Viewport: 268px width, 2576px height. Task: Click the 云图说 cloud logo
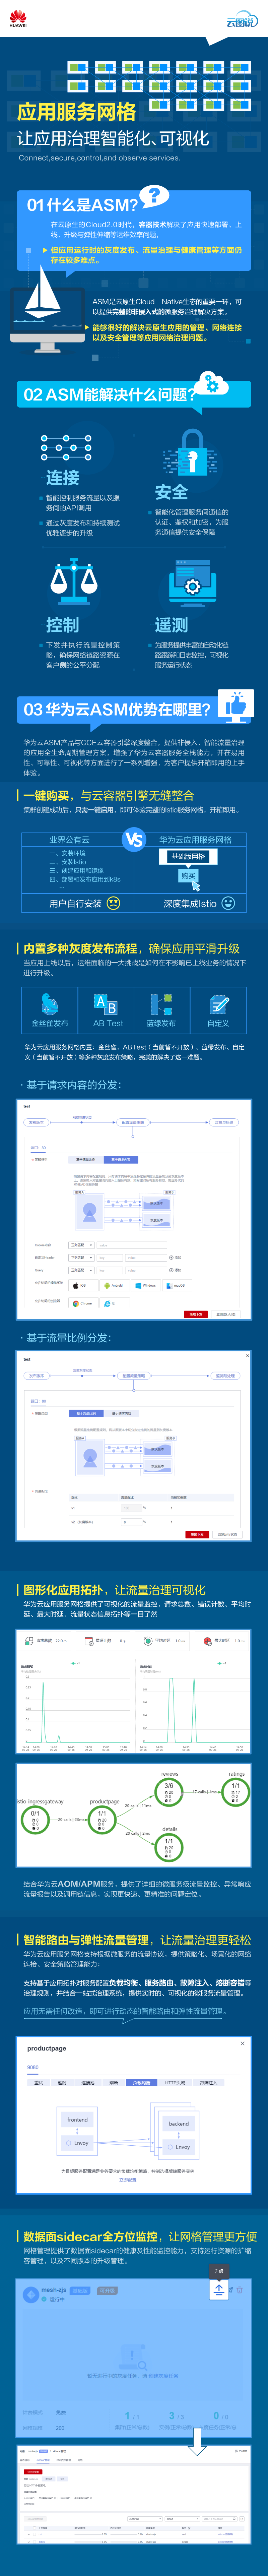(241, 20)
